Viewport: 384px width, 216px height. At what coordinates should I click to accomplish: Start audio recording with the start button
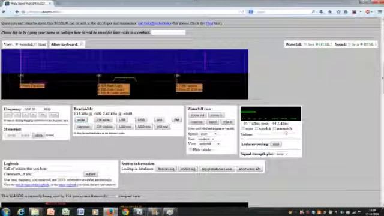pos(276,144)
